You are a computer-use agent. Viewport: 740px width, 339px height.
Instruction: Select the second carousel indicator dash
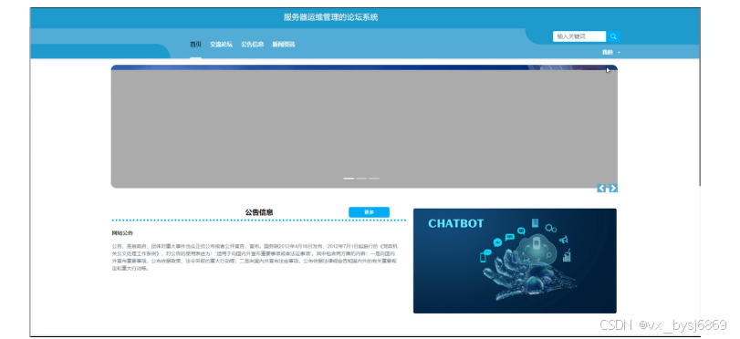click(361, 179)
